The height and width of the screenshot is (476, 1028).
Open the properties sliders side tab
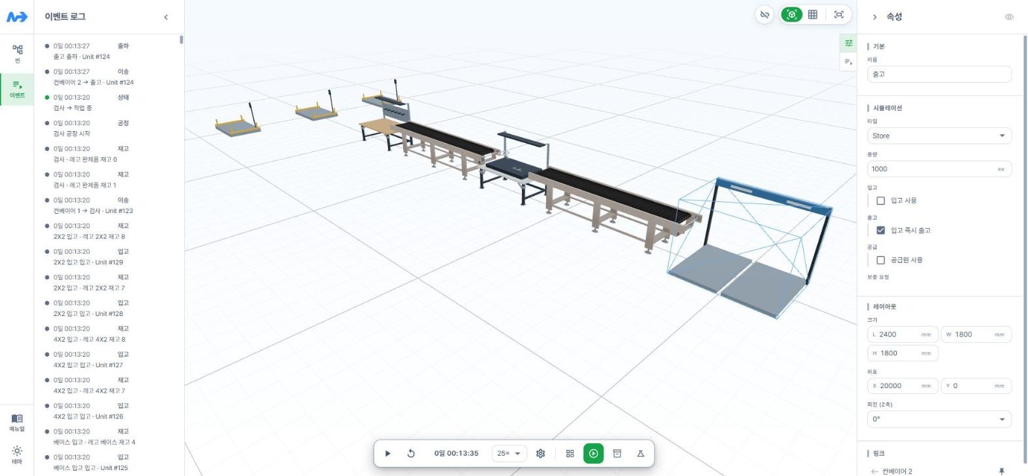point(848,43)
